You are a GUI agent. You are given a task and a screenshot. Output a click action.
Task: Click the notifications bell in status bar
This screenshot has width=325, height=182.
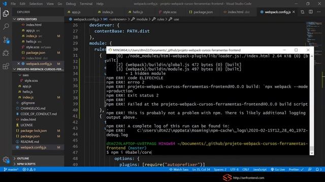coord(318,169)
